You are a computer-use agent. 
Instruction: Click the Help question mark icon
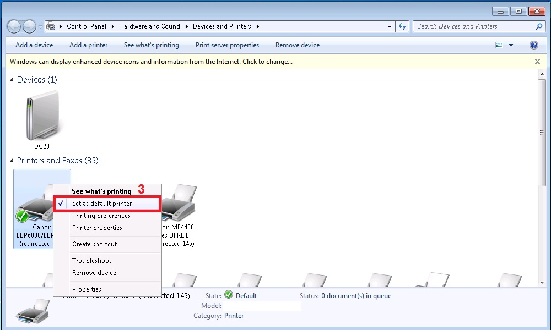533,45
